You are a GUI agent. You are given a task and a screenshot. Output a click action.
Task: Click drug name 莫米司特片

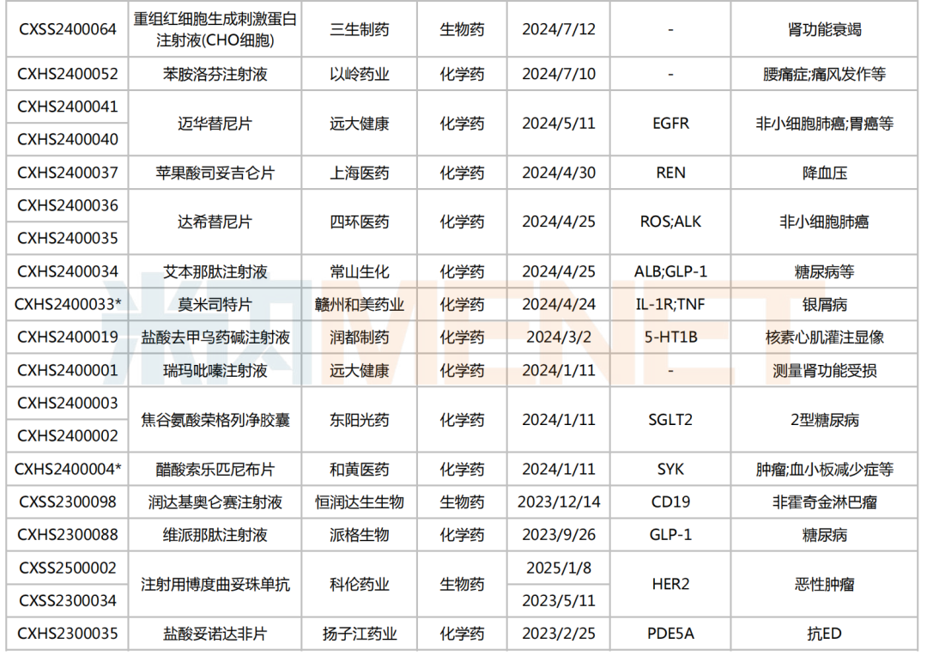click(x=215, y=304)
